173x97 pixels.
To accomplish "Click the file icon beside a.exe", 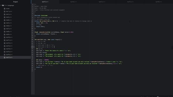I will click(x=5, y=9).
